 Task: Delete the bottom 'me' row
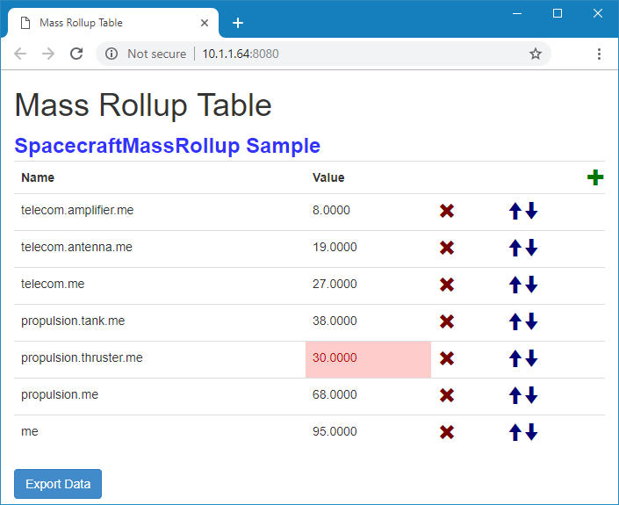(447, 432)
